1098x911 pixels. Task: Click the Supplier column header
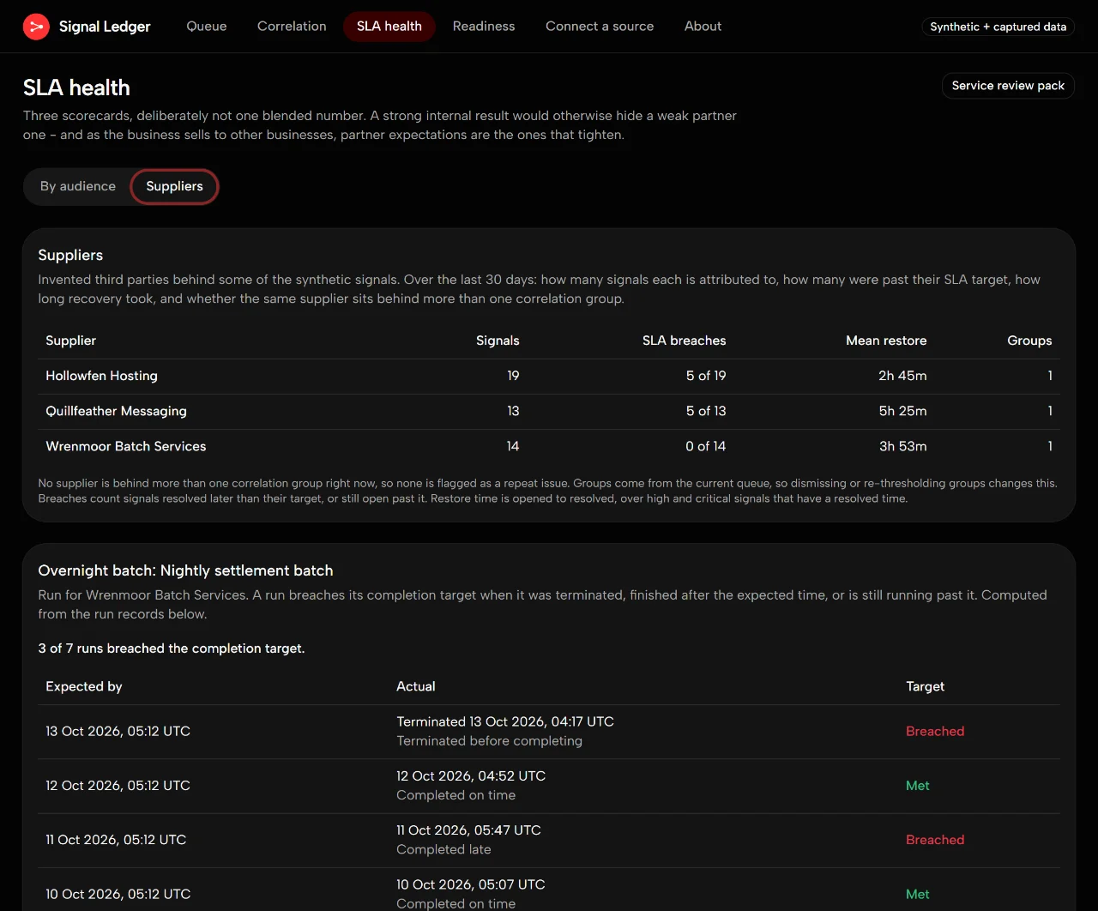tap(71, 341)
